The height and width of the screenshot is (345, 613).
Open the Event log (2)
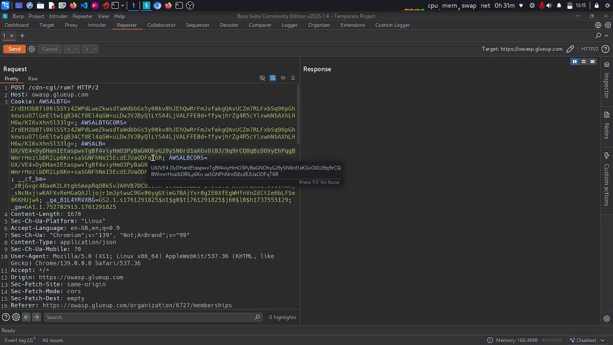pyautogui.click(x=18, y=340)
